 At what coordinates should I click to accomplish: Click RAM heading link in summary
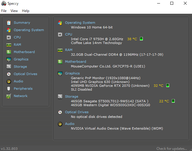[x=69, y=50]
